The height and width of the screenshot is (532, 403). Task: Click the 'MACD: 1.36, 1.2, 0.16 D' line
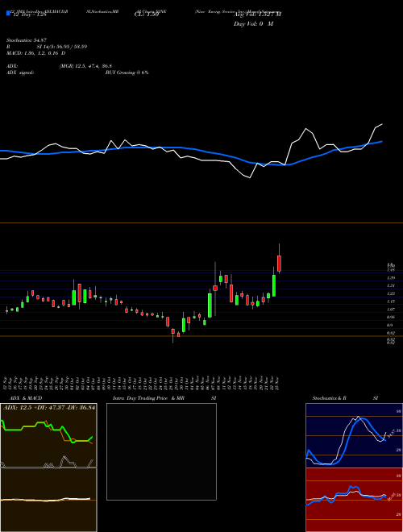tap(36, 53)
